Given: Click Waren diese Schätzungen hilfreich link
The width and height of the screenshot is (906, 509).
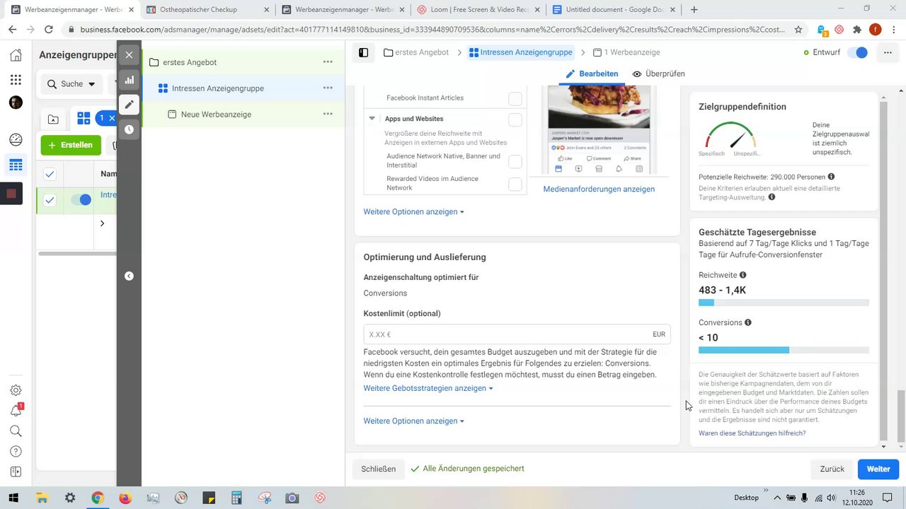Looking at the screenshot, I should pos(752,433).
